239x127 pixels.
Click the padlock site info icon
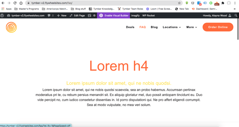pyautogui.click(x=28, y=3)
